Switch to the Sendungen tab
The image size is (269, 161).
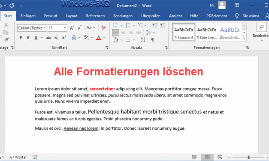(123, 16)
